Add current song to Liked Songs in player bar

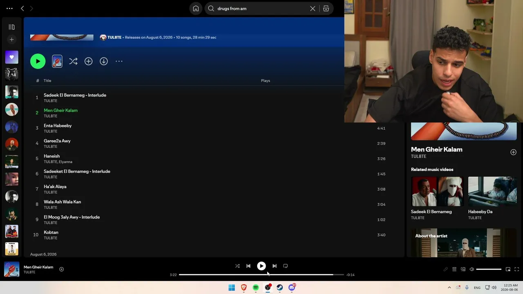coord(61,269)
